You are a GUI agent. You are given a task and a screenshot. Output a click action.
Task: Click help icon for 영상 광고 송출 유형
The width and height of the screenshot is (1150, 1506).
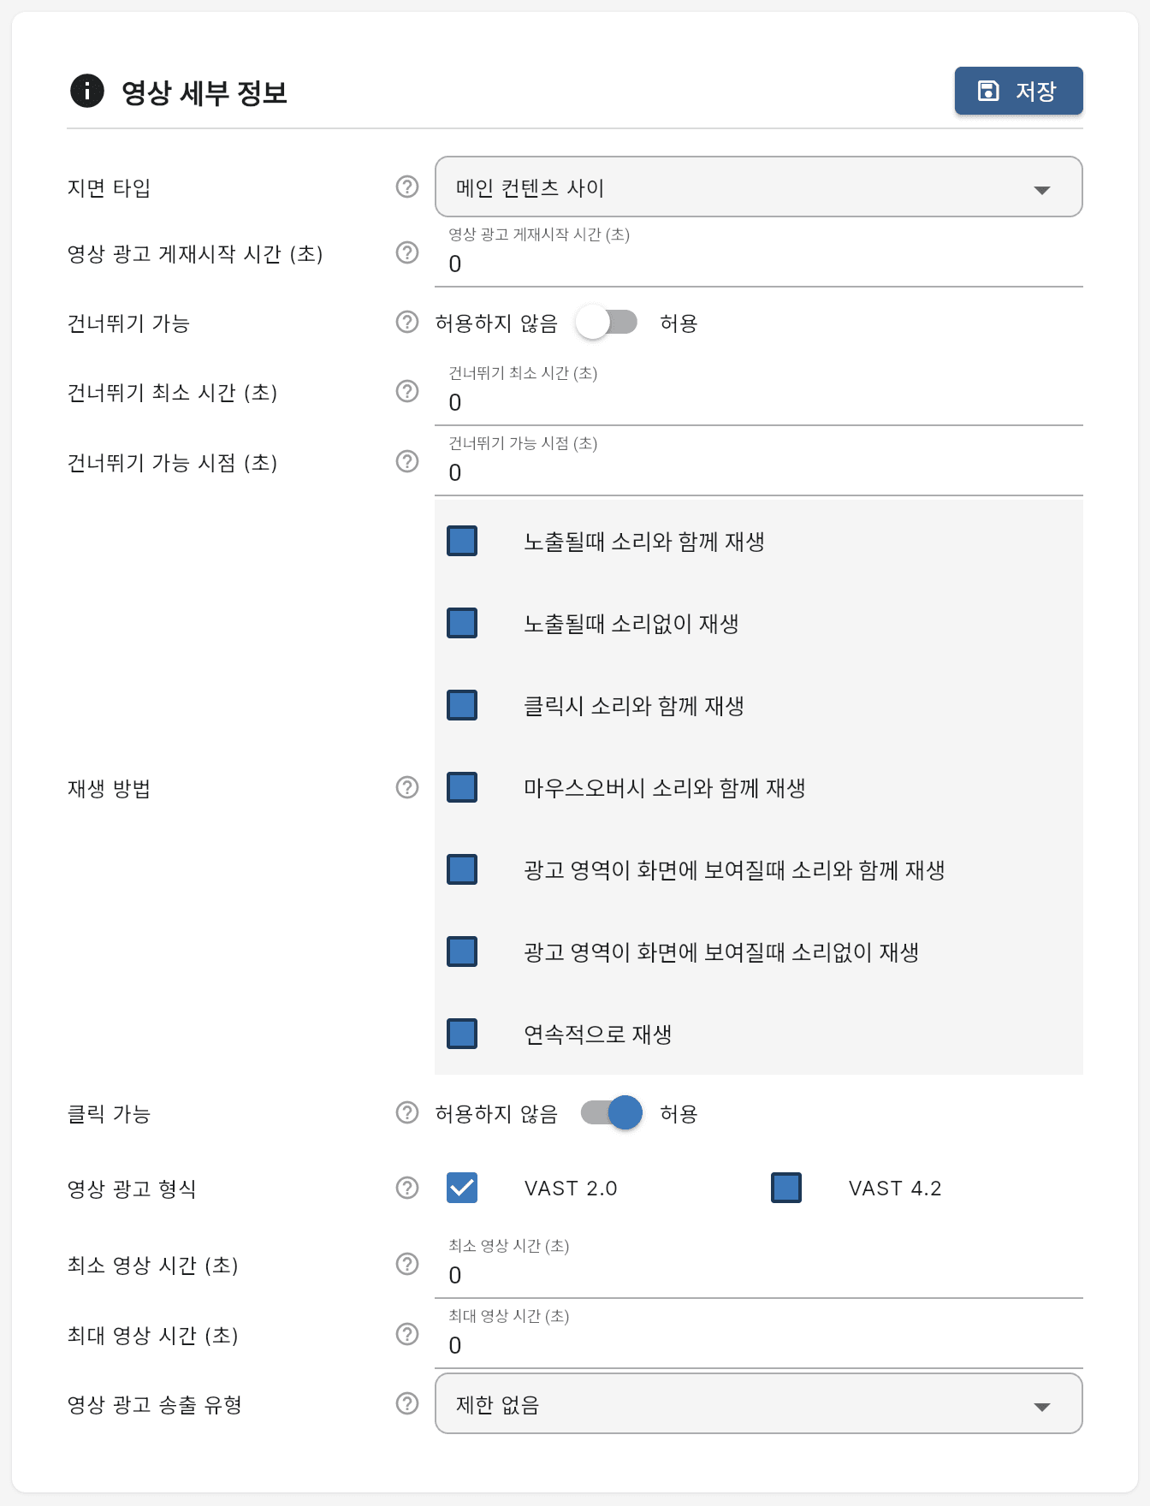(407, 1403)
